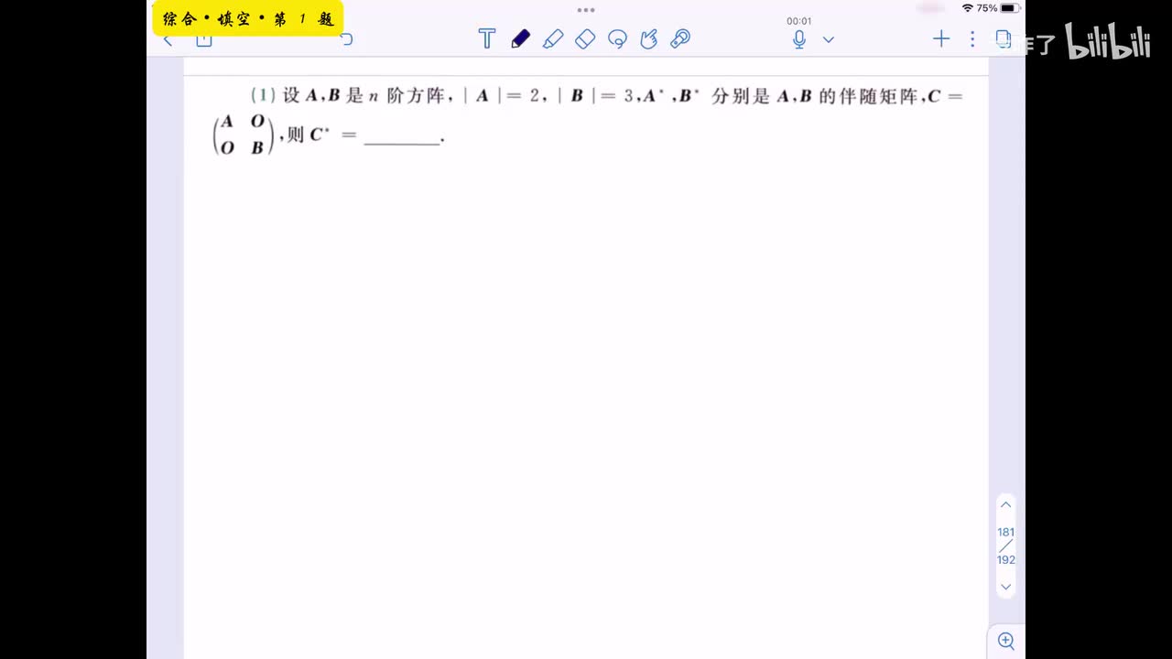Open the pages overview icon
This screenshot has height=659, width=1172.
1004,38
